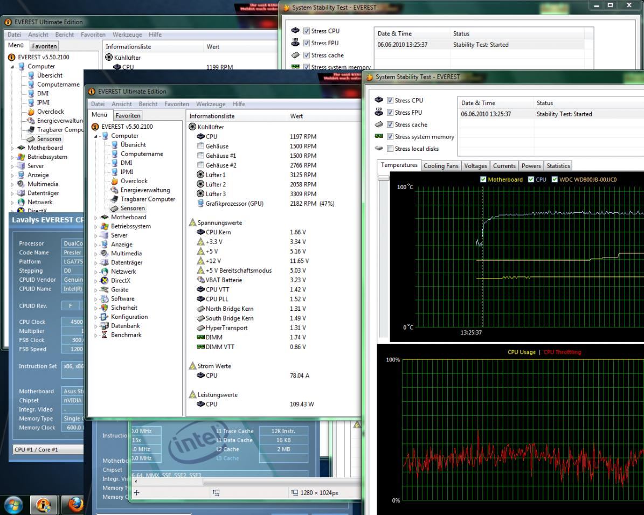The height and width of the screenshot is (515, 644).
Task: Click the Betriebssystem Windows icon in front tree
Action: (x=105, y=226)
